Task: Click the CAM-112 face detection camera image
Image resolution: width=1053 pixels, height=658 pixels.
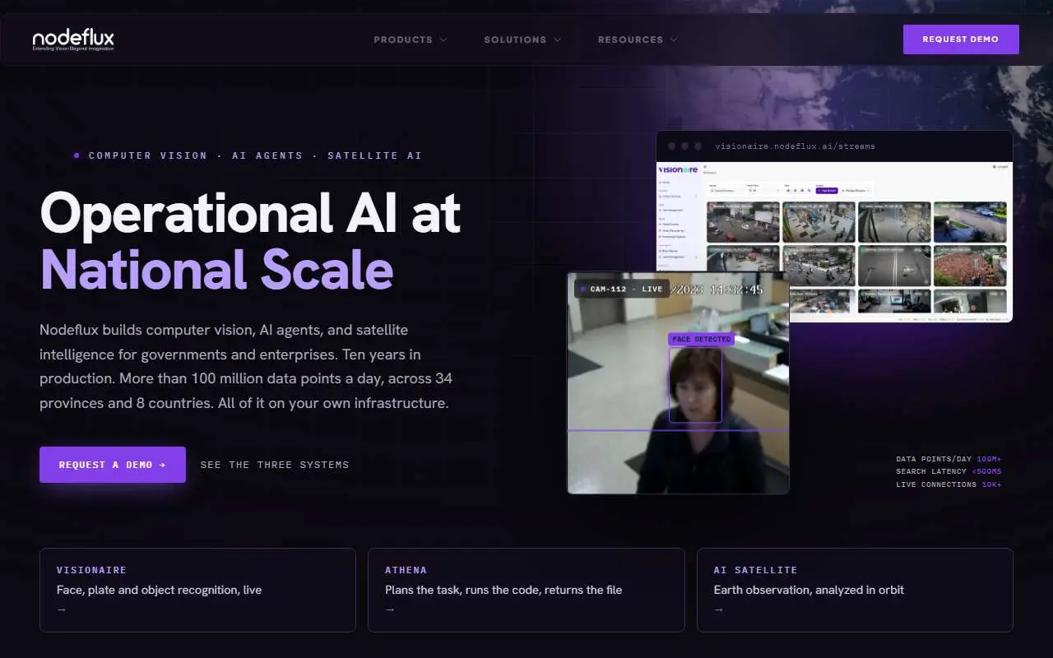Action: [x=678, y=383]
